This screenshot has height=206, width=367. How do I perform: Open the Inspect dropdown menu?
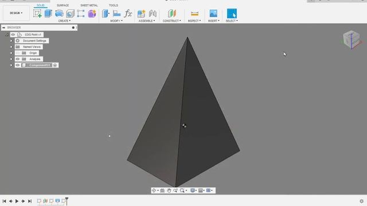(194, 21)
